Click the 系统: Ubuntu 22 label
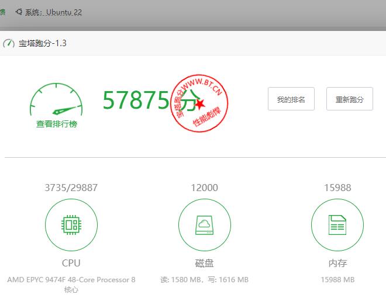This screenshot has height=298, width=386. pyautogui.click(x=53, y=12)
